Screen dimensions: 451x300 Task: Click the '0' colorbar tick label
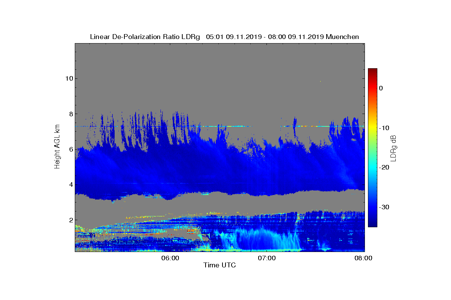pyautogui.click(x=381, y=88)
